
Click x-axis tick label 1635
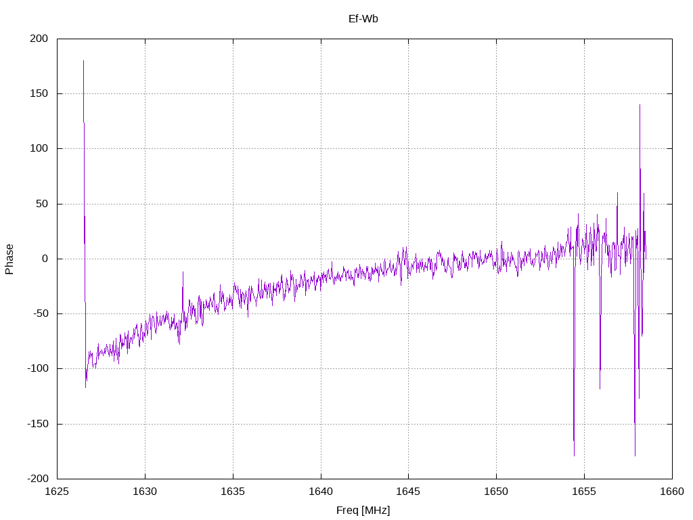pyautogui.click(x=233, y=492)
